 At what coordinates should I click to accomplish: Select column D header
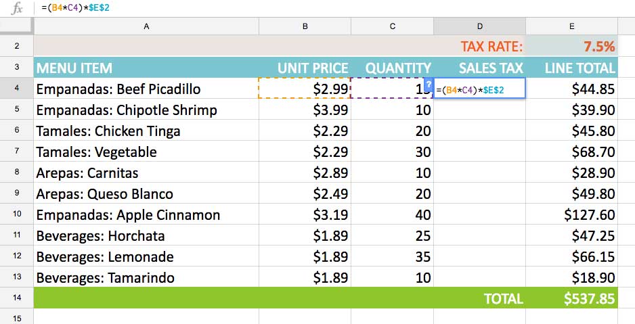click(x=479, y=26)
